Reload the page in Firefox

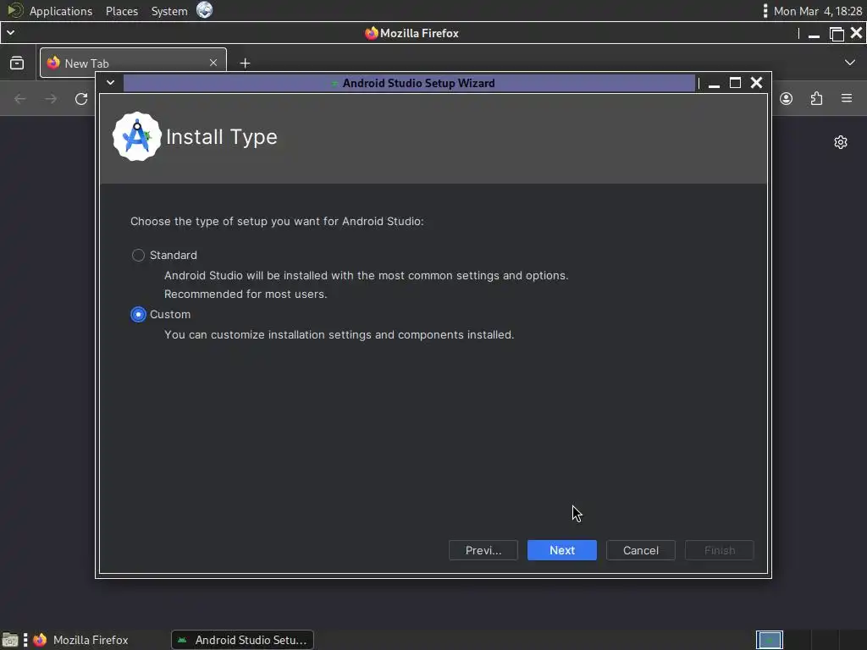point(81,99)
